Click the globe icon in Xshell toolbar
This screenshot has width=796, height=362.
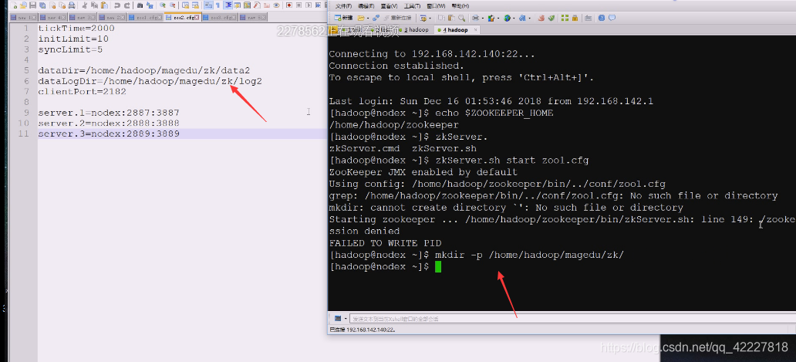pyautogui.click(x=508, y=18)
